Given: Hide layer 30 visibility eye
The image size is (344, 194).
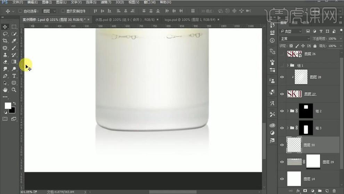Looking at the screenshot, I should coord(282,145).
